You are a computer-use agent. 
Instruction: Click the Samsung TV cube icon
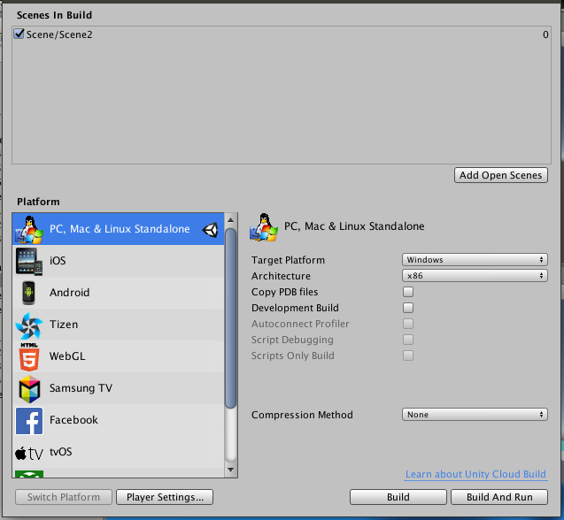[29, 389]
